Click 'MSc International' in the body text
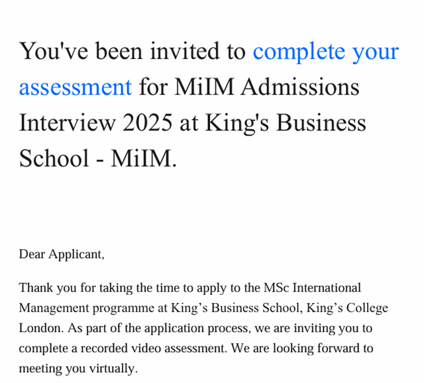The height and width of the screenshot is (383, 424). click(x=312, y=288)
